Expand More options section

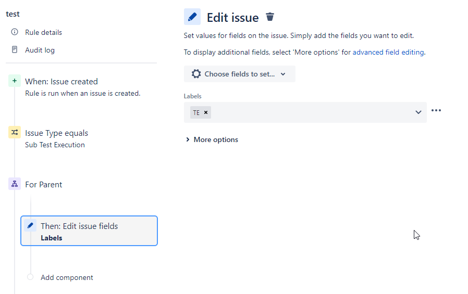pyautogui.click(x=212, y=139)
